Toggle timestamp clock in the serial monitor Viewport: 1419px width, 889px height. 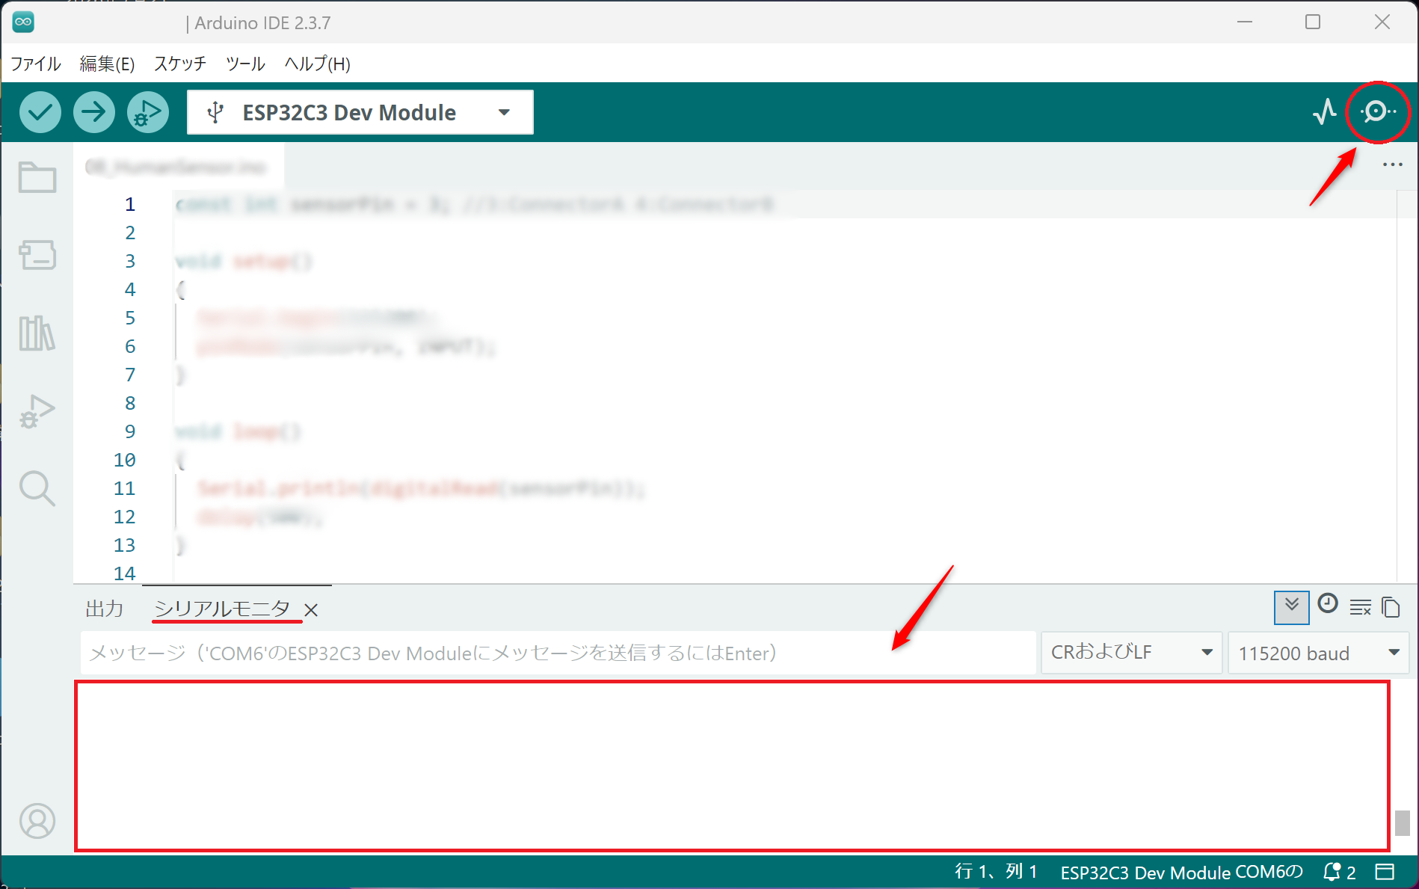(x=1328, y=603)
